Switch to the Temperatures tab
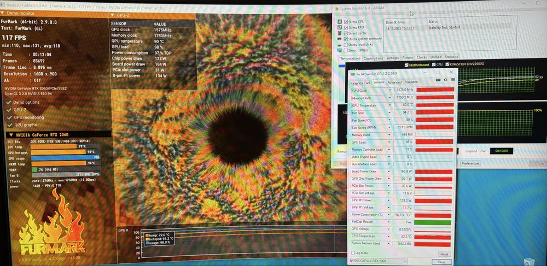 coord(350,58)
